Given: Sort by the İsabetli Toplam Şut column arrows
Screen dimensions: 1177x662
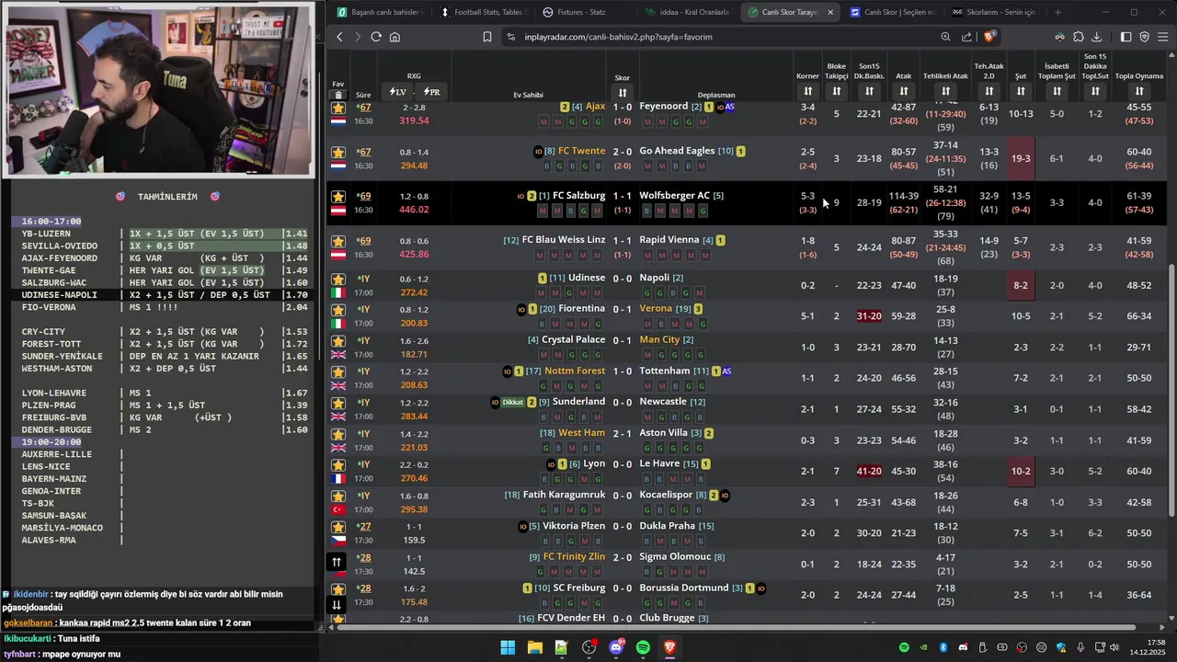Looking at the screenshot, I should pyautogui.click(x=1057, y=91).
